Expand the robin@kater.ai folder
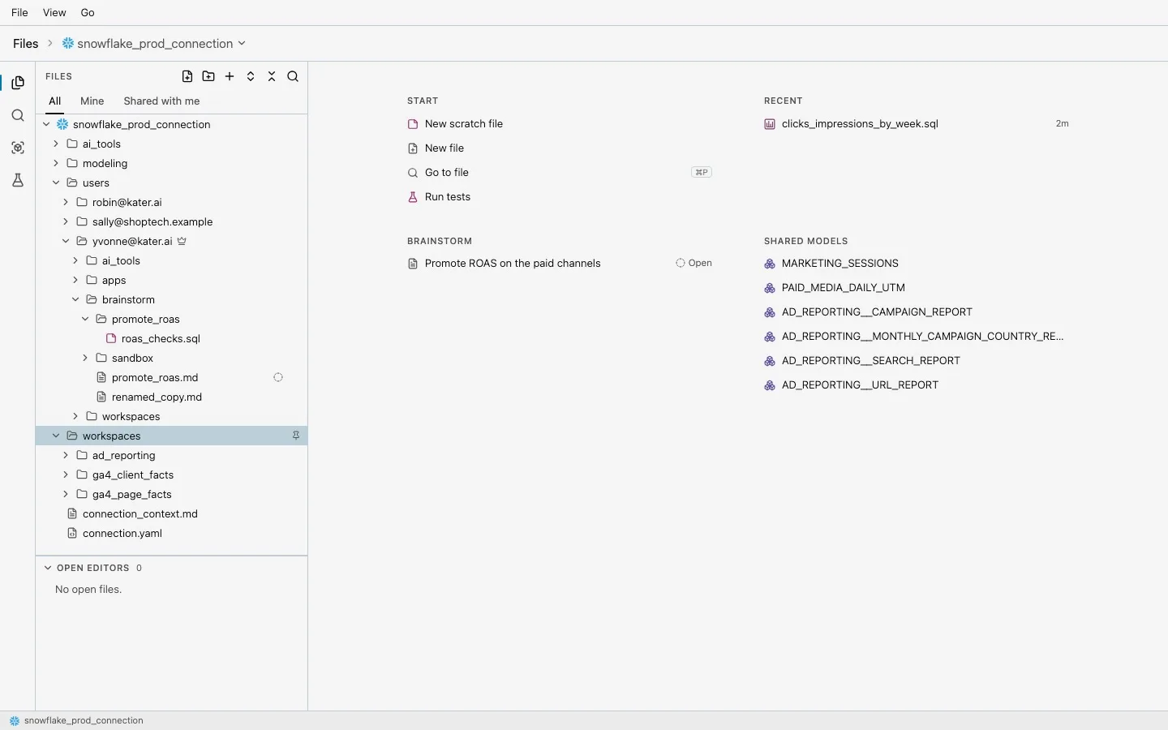The height and width of the screenshot is (730, 1168). point(66,202)
